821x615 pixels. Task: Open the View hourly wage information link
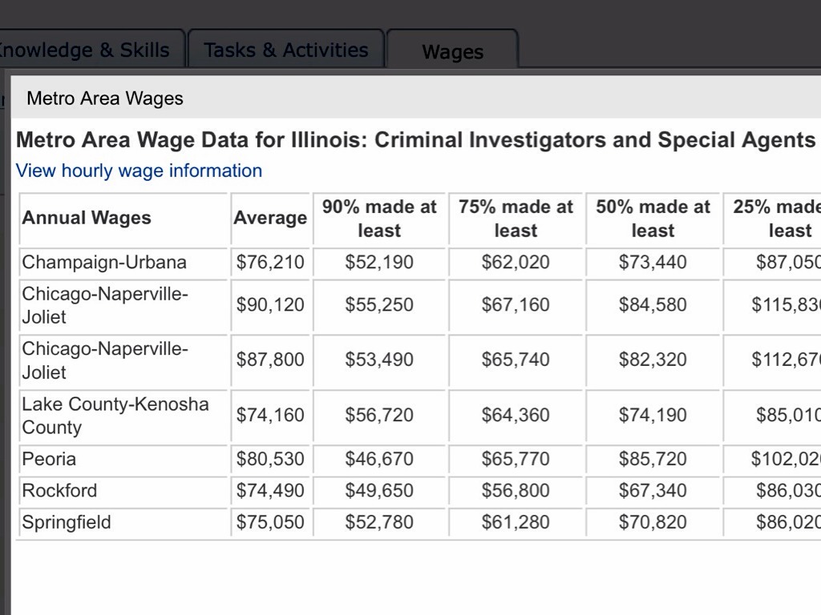[139, 171]
